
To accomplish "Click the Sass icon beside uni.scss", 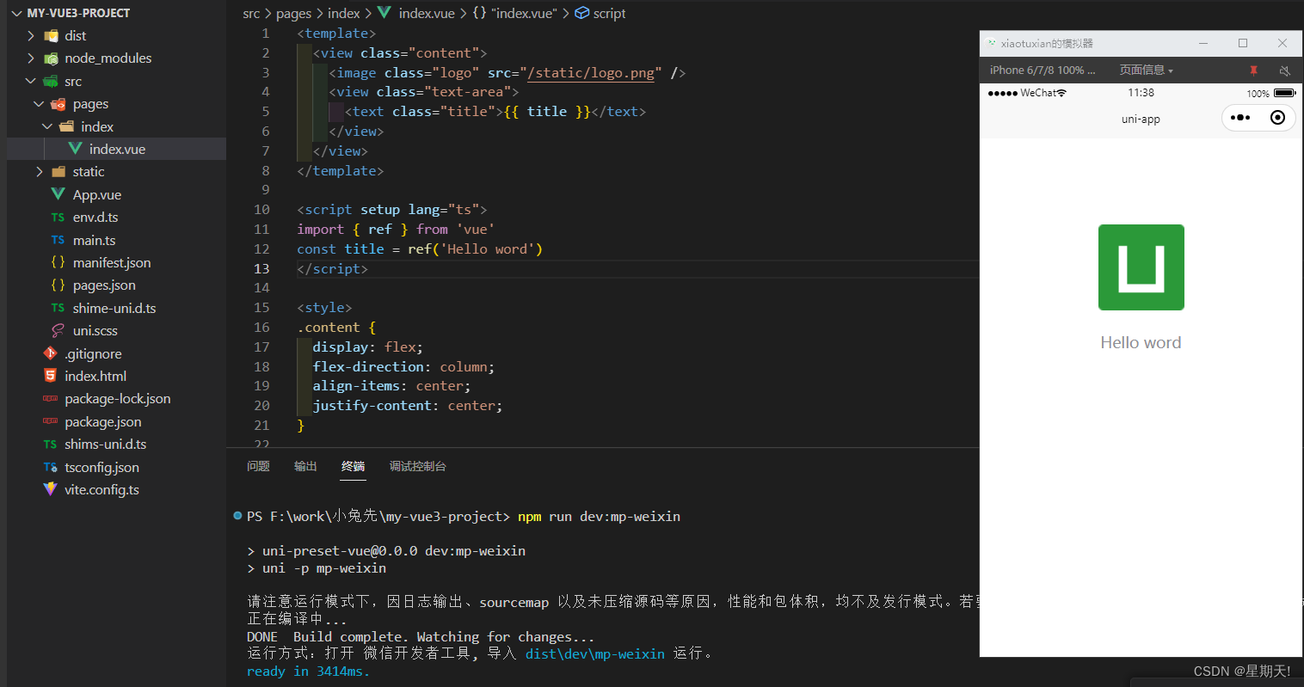I will tap(58, 330).
